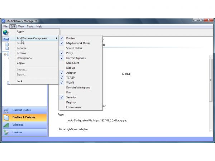This screenshot has height=161, width=215.
Task: Click the scroll down arrow
Action: 211,130
